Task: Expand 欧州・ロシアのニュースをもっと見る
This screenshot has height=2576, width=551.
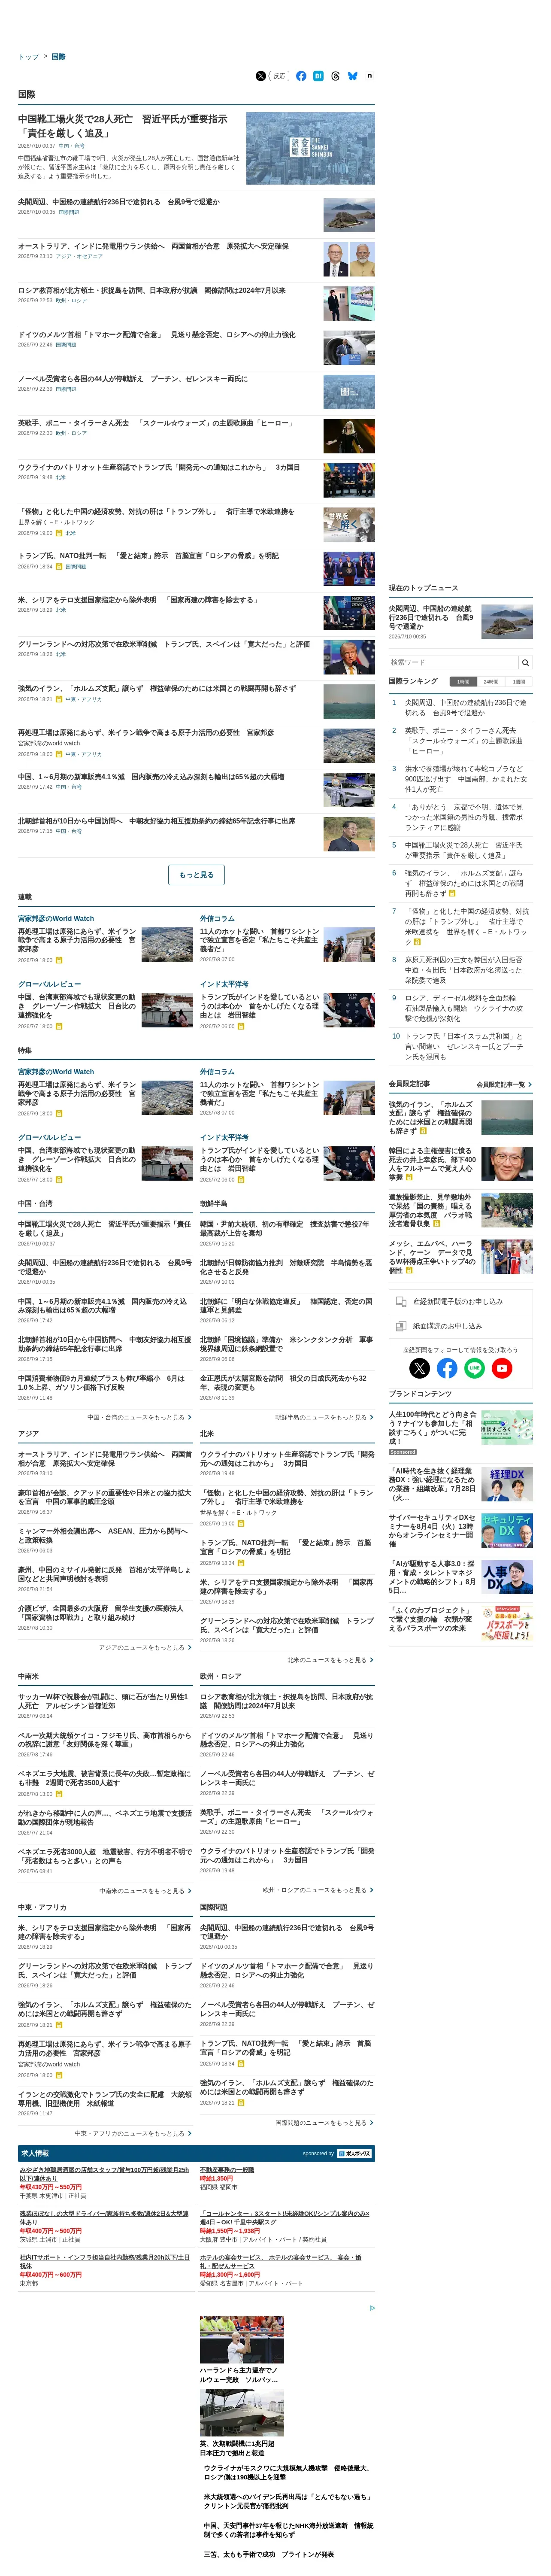Action: click(319, 1889)
